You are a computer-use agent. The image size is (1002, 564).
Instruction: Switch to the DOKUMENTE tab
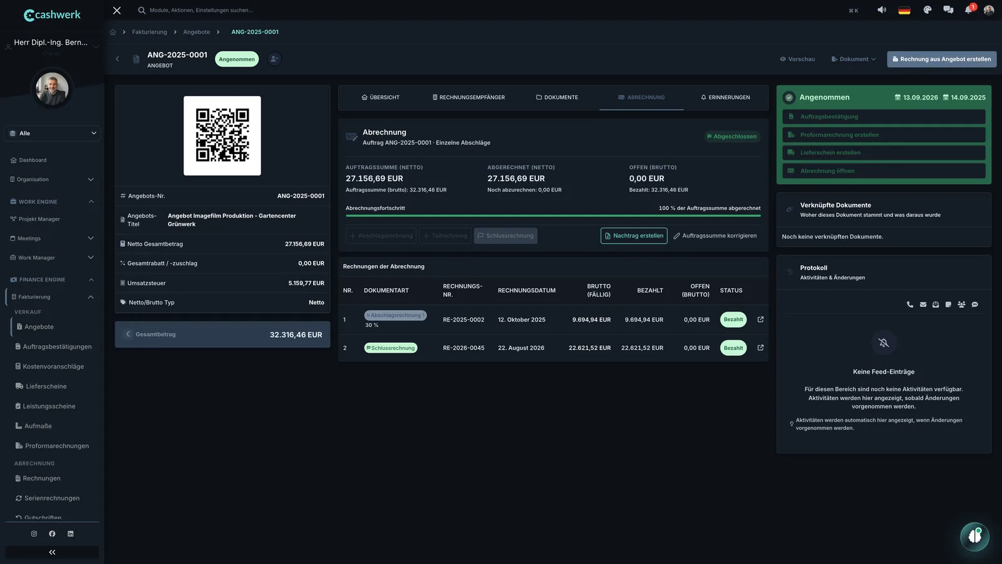(x=557, y=98)
